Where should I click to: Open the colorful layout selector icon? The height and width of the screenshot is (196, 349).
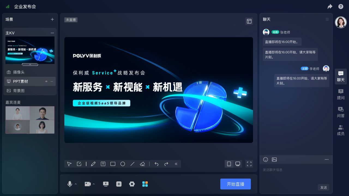point(145,184)
